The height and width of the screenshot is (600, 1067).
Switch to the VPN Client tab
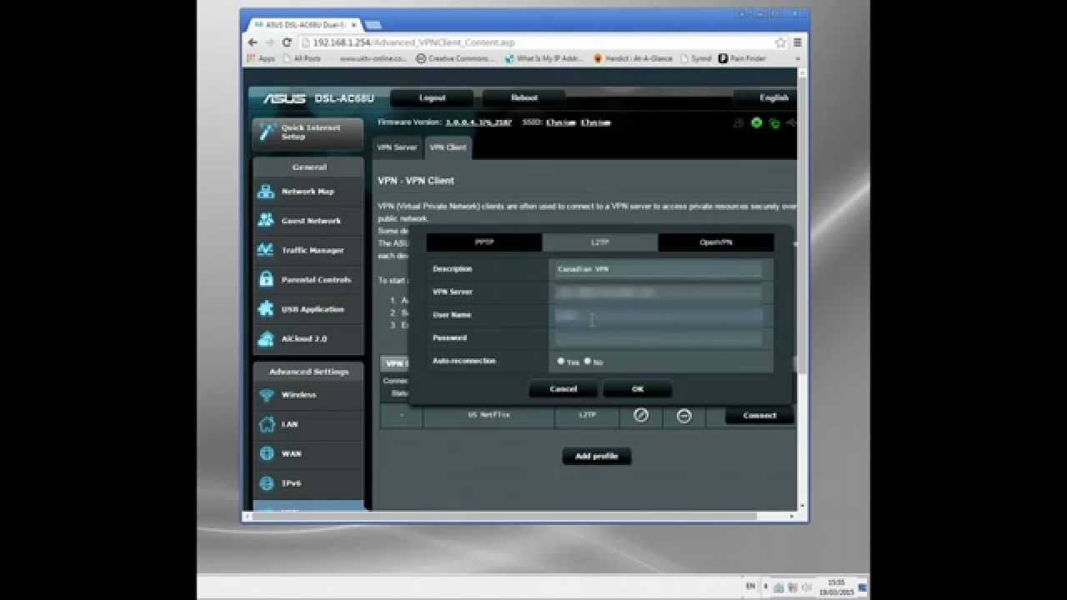click(x=448, y=147)
